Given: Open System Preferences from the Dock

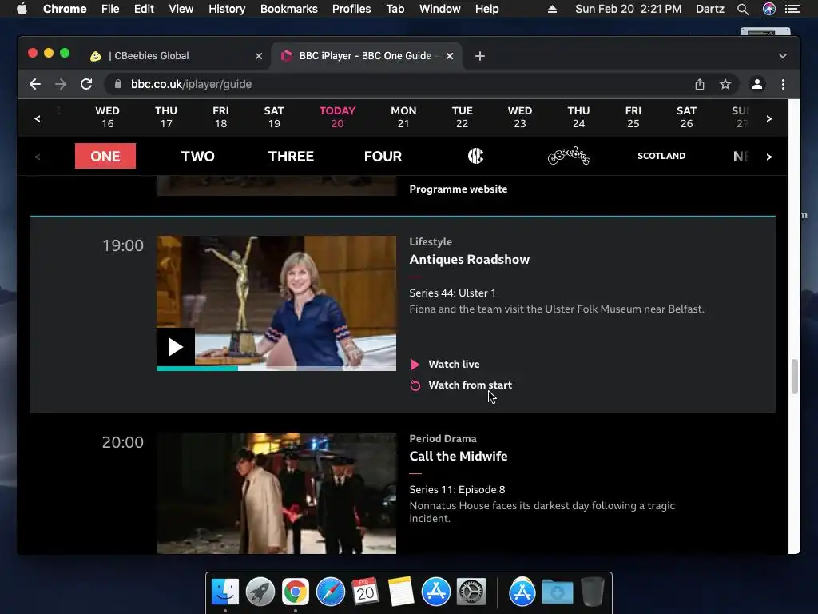Looking at the screenshot, I should [x=471, y=592].
